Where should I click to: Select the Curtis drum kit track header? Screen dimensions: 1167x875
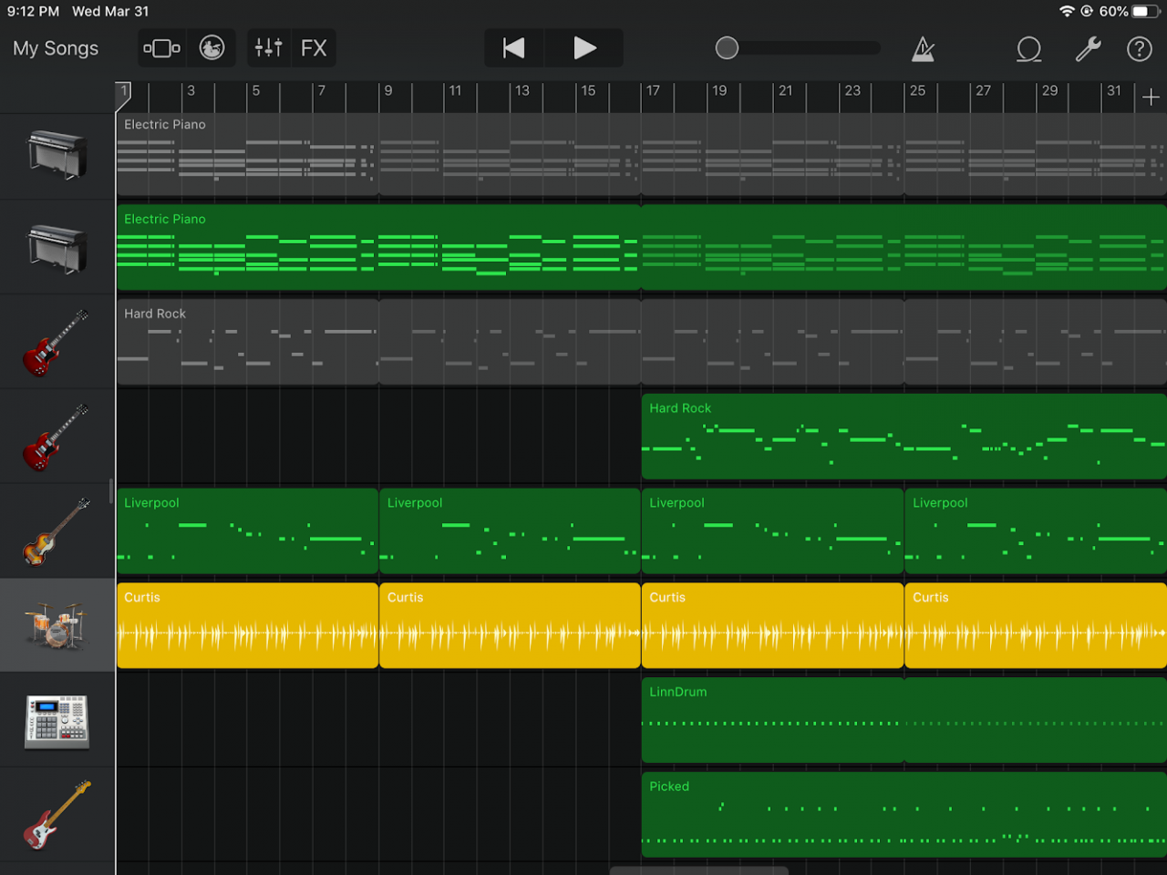(57, 626)
